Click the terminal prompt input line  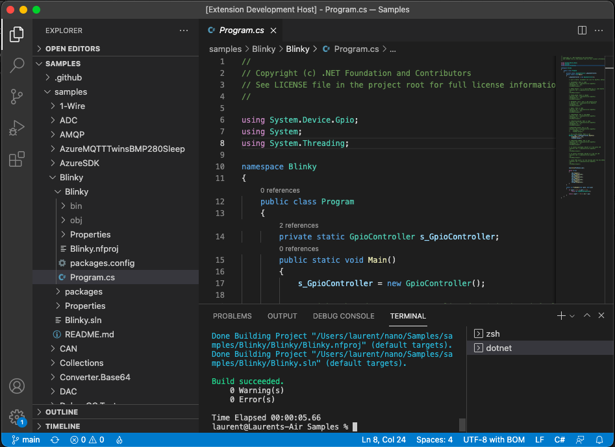click(284, 427)
